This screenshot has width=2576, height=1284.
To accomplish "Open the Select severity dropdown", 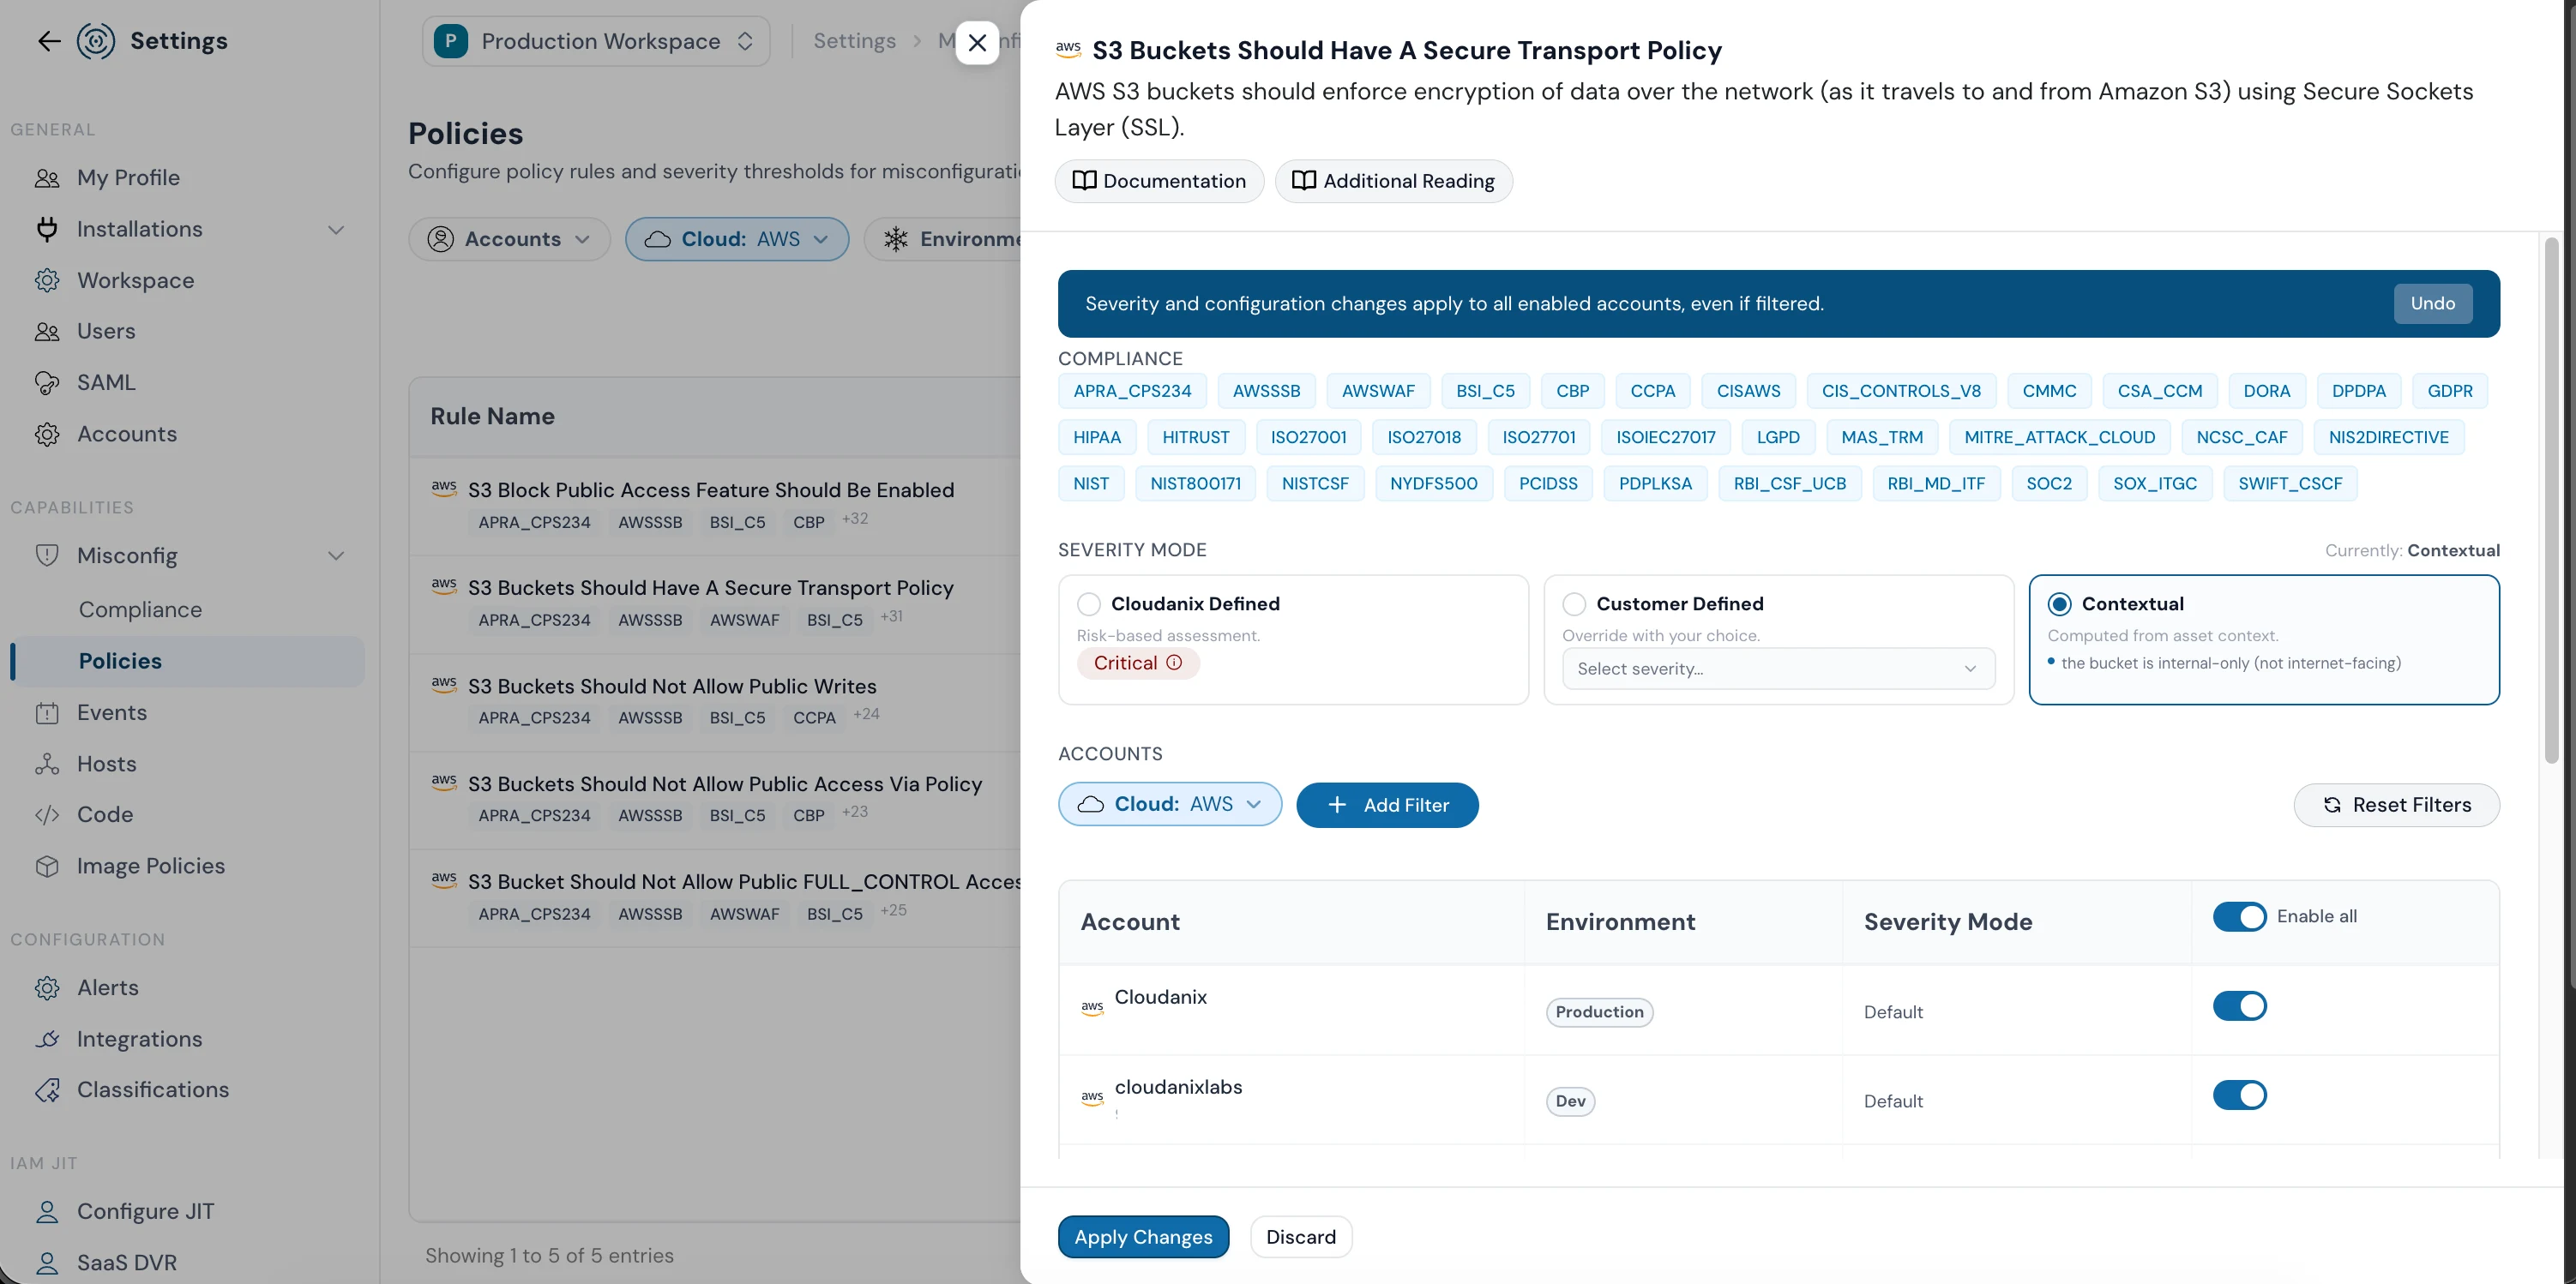I will pyautogui.click(x=1778, y=669).
